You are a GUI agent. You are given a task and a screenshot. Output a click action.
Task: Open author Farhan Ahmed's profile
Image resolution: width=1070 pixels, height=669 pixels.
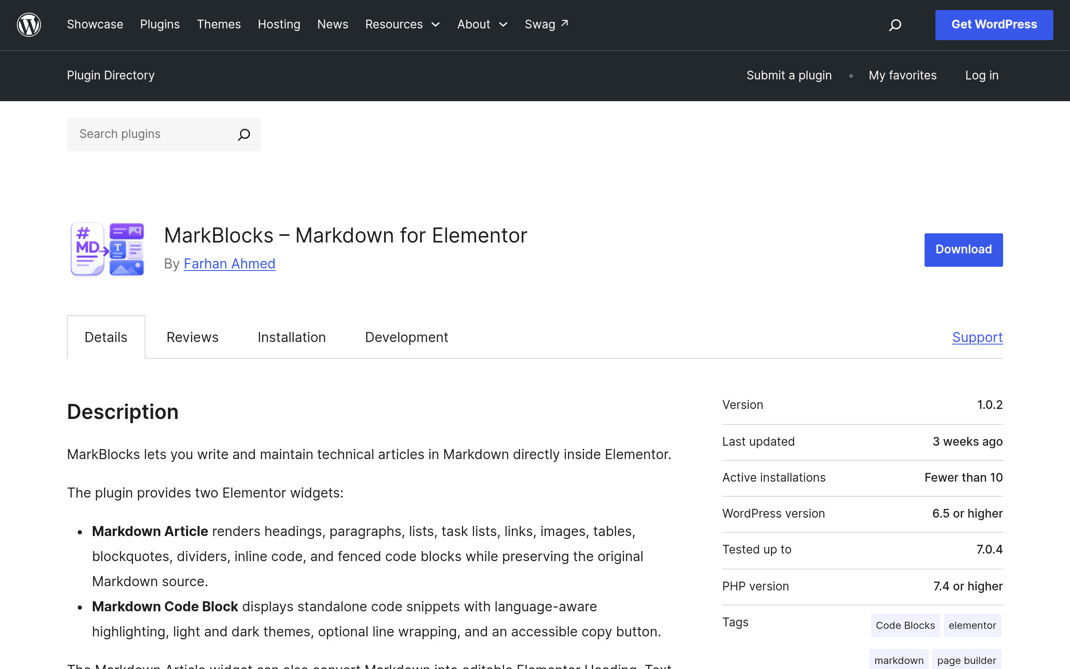(229, 264)
